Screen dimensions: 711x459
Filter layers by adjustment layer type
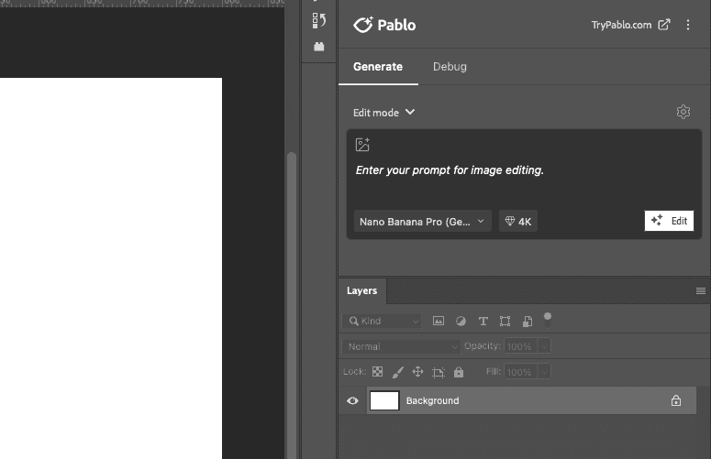[x=461, y=322]
